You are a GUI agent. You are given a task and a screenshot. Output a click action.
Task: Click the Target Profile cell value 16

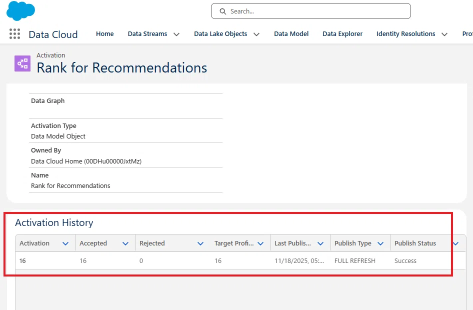218,261
